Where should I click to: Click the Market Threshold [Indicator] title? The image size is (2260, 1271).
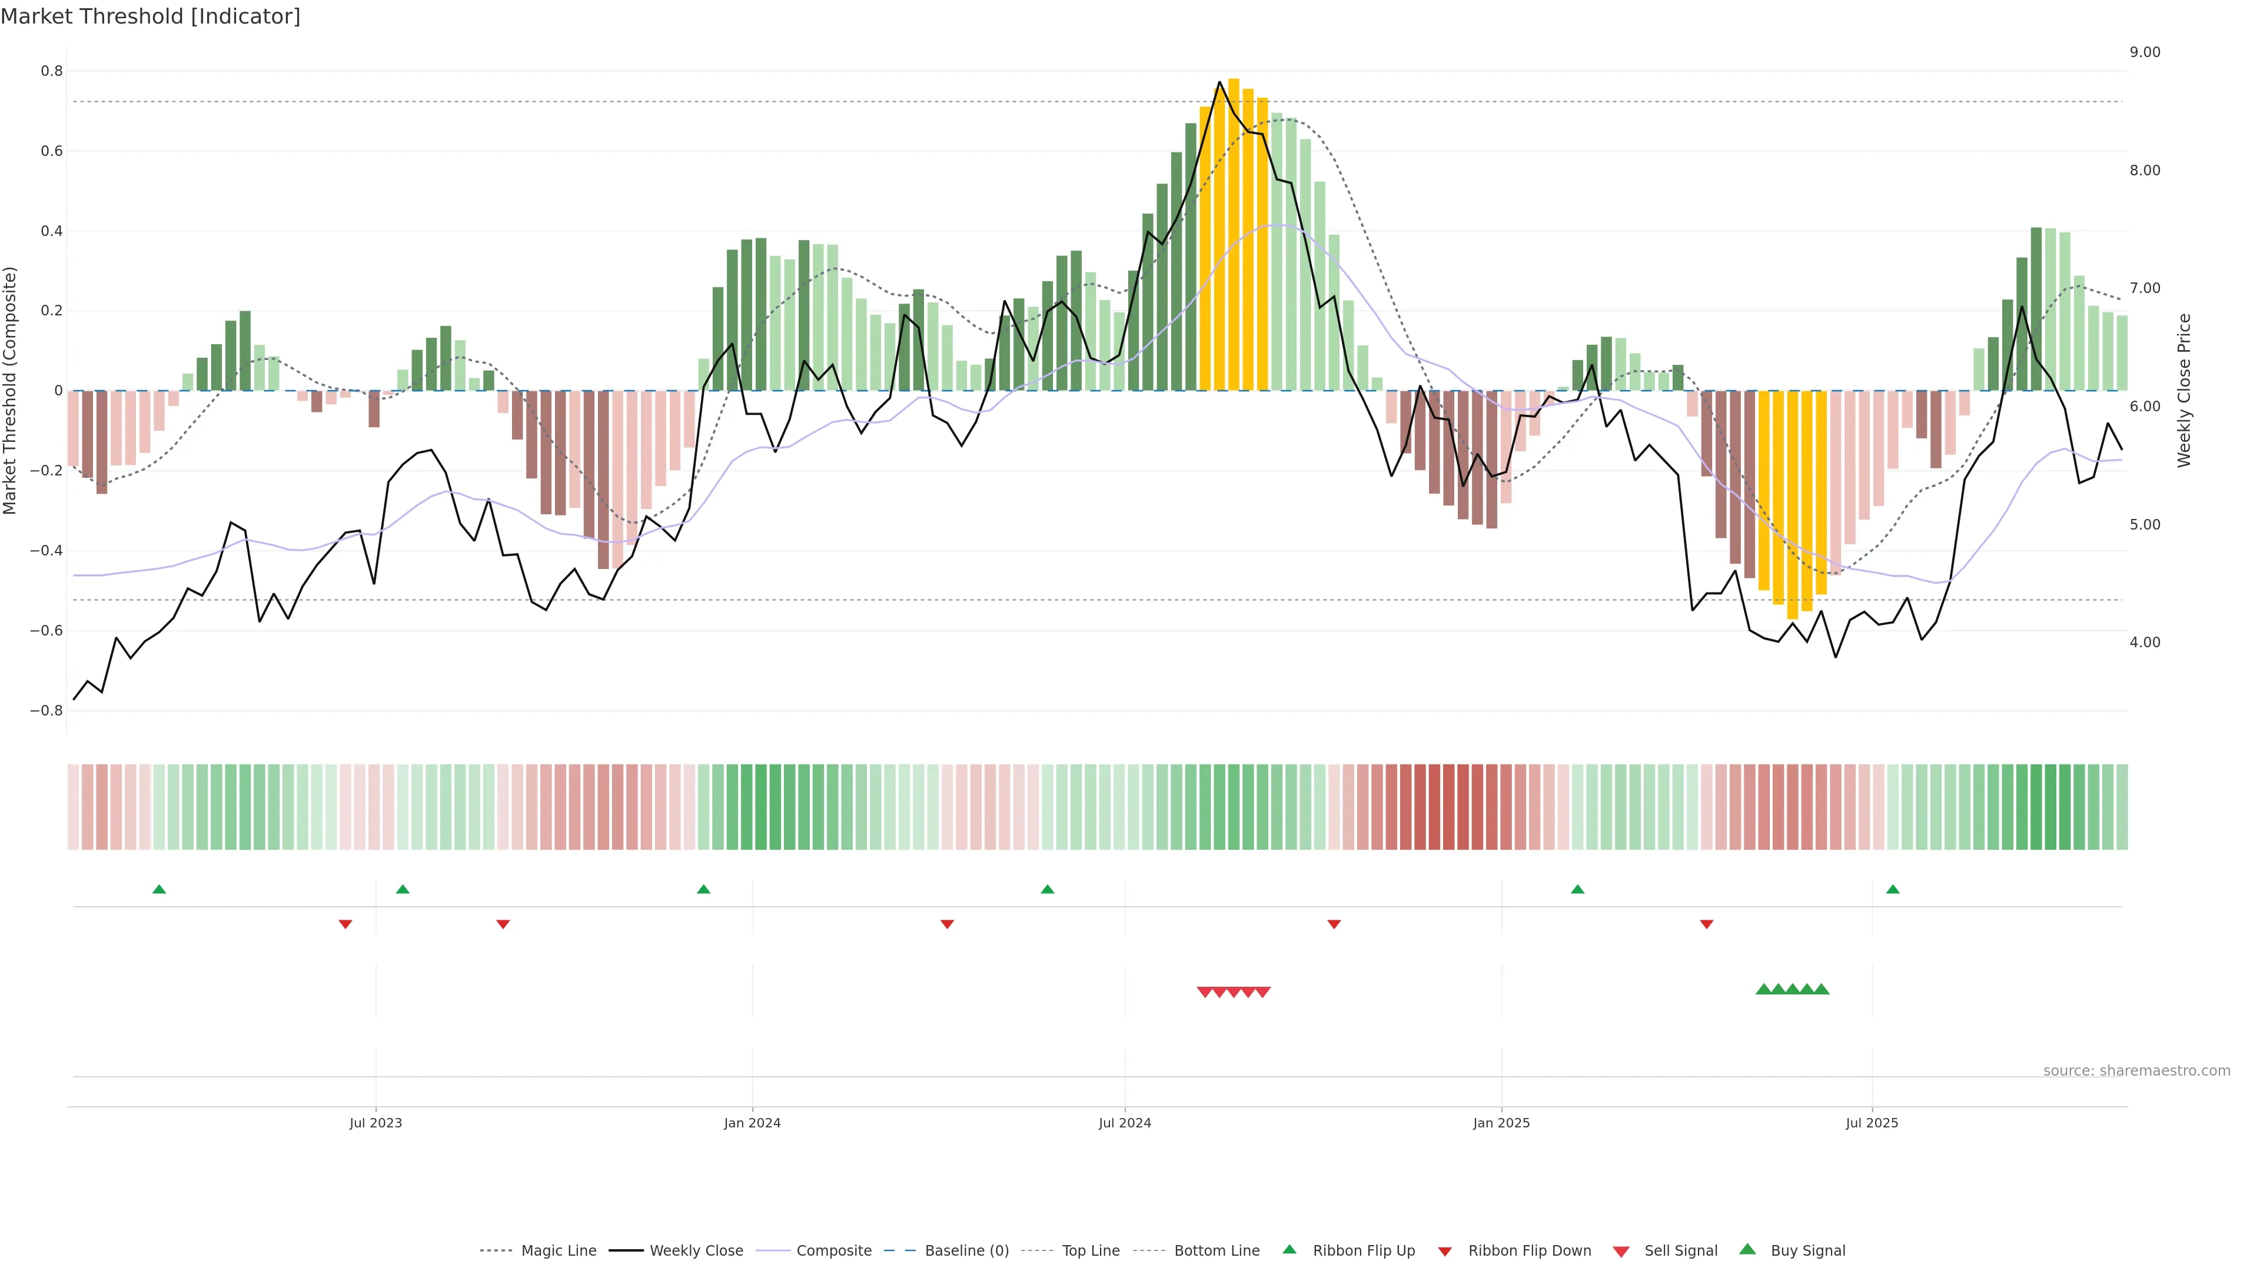(150, 16)
